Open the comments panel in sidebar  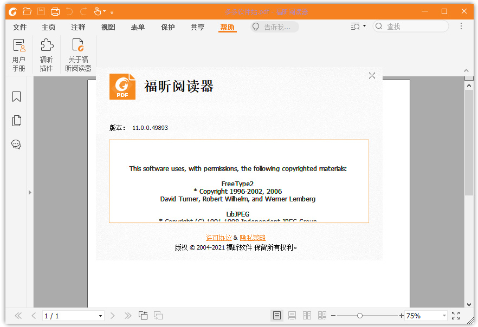pos(16,145)
